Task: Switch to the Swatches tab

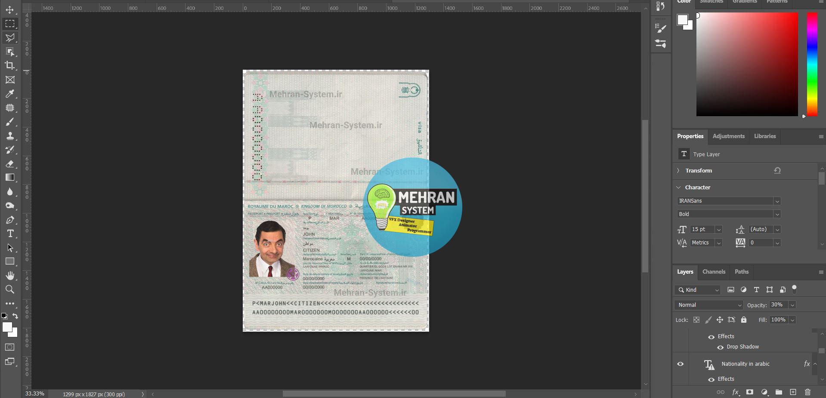Action: (x=711, y=2)
